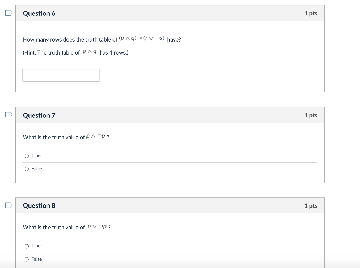The height and width of the screenshot is (268, 360).
Task: Flag Question 6 with the bookmark icon
Action: point(8,13)
